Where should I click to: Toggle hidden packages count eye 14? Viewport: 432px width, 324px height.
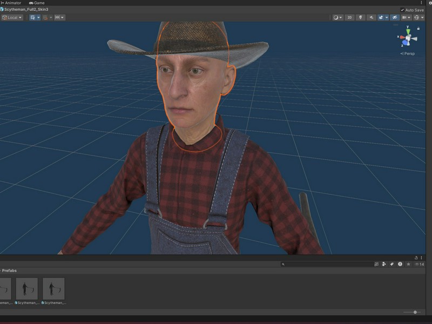[420, 264]
